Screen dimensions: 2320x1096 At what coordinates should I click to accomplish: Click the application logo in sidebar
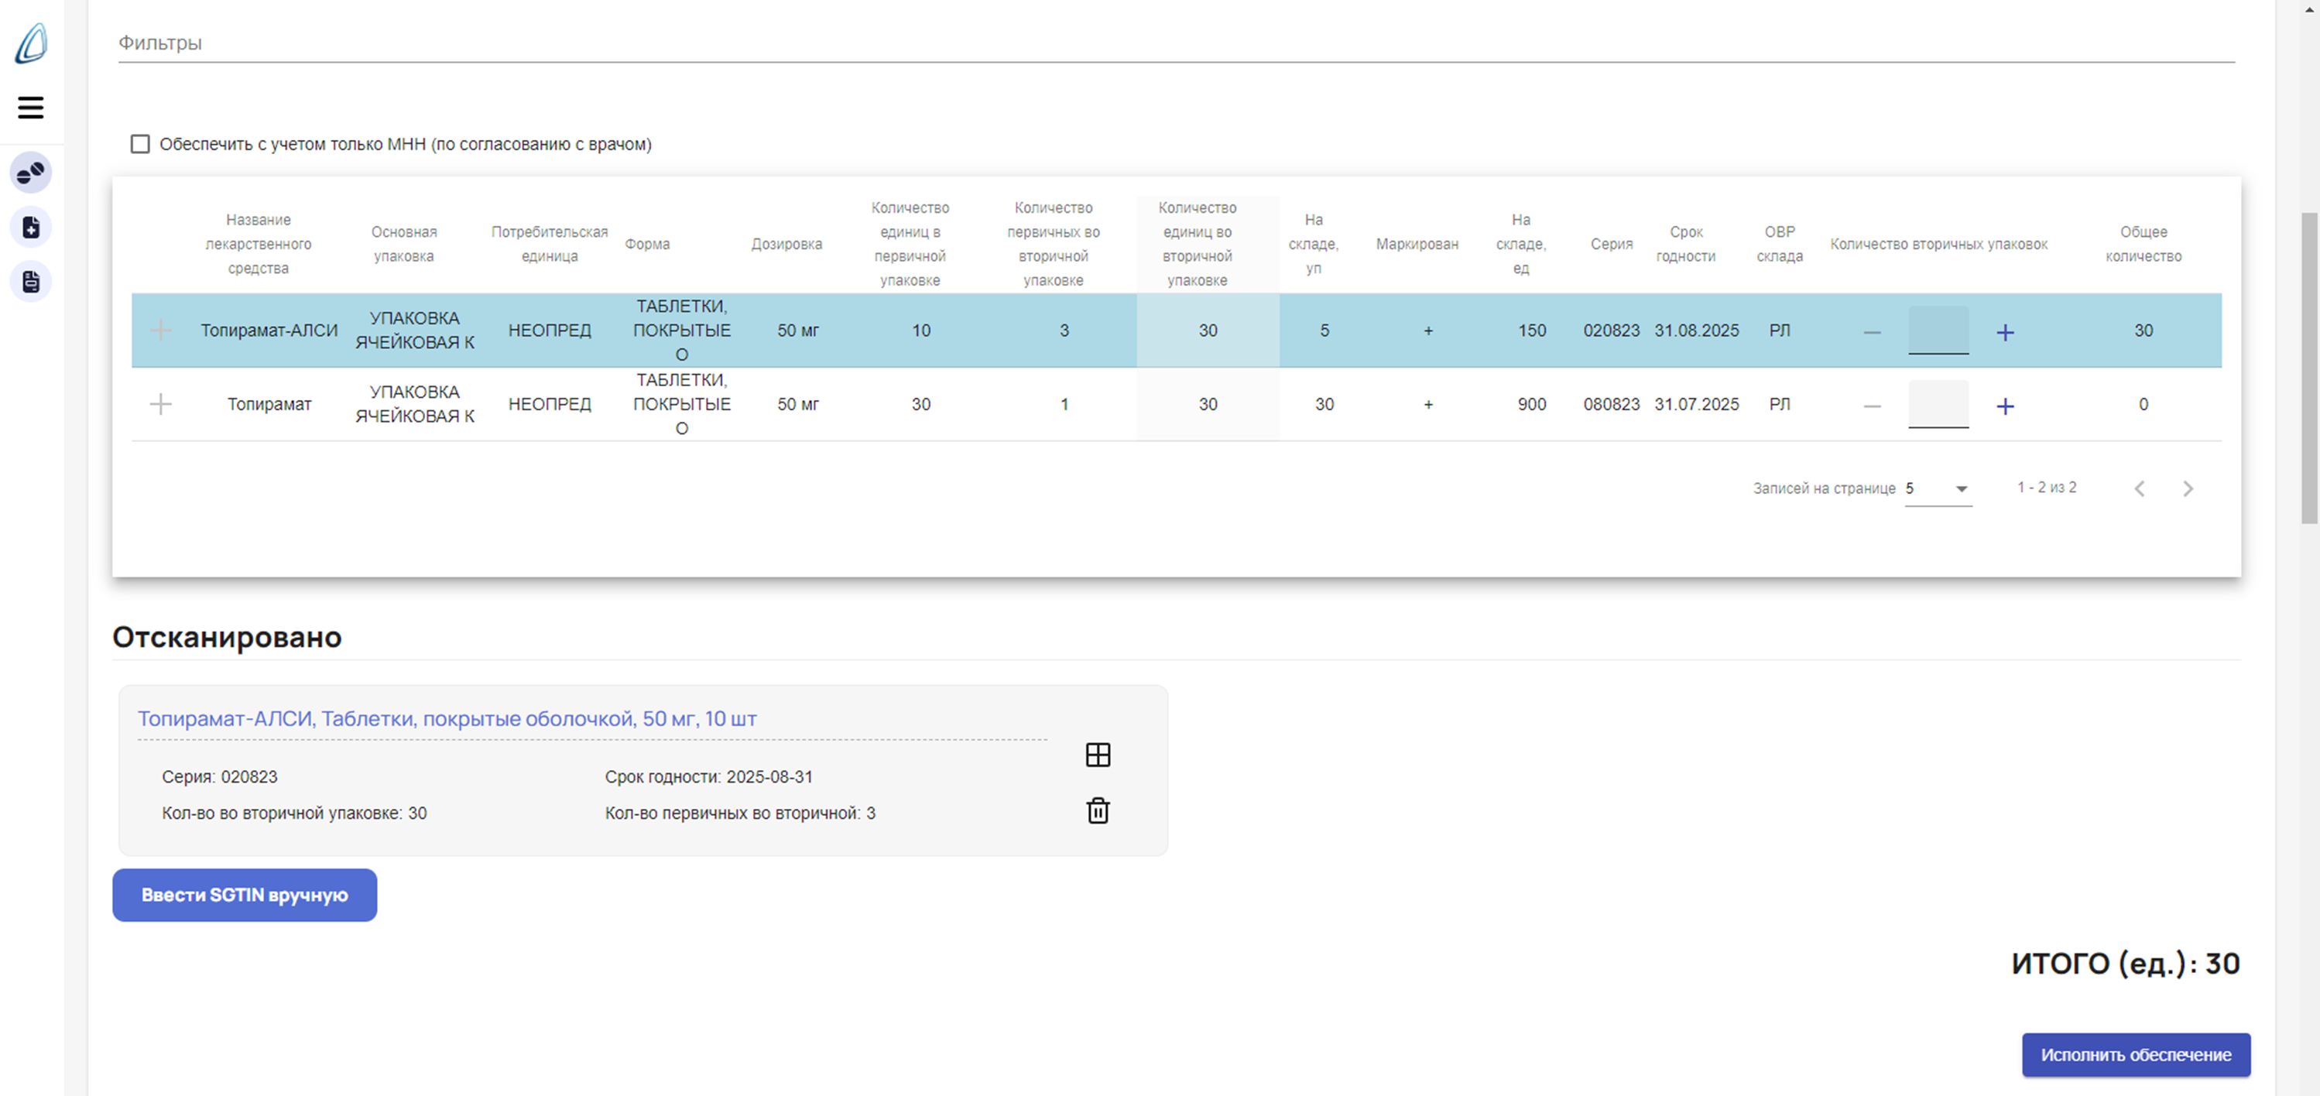tap(31, 43)
